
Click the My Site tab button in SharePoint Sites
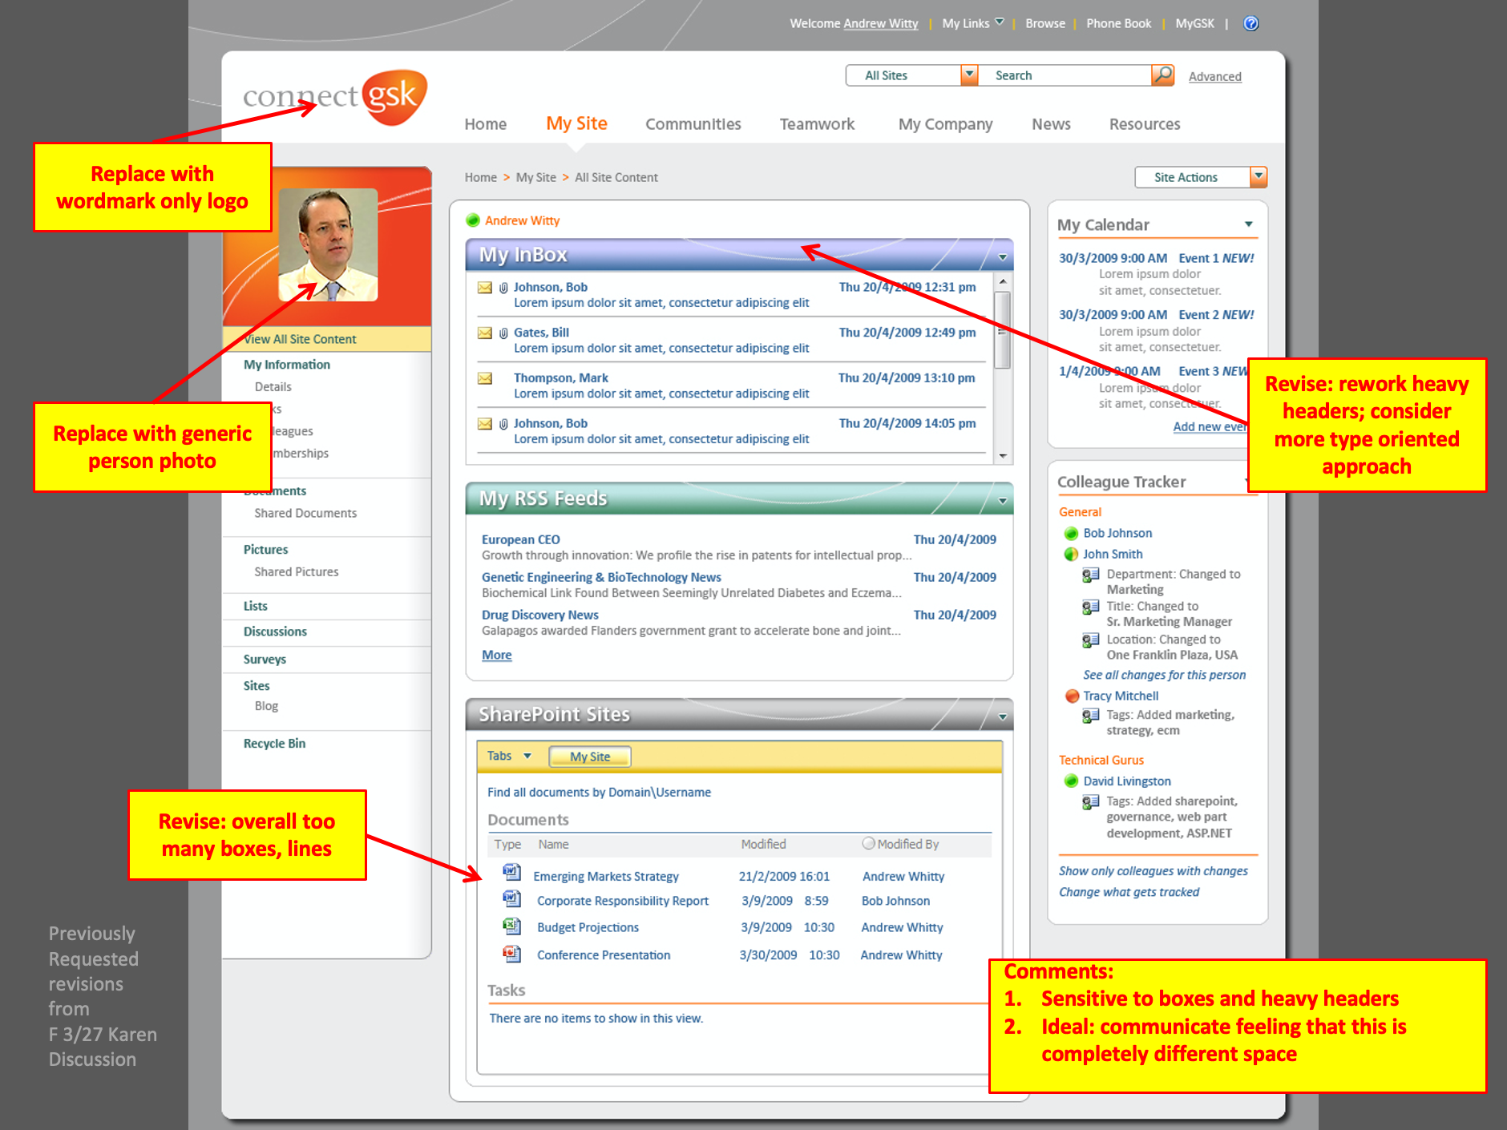(590, 757)
